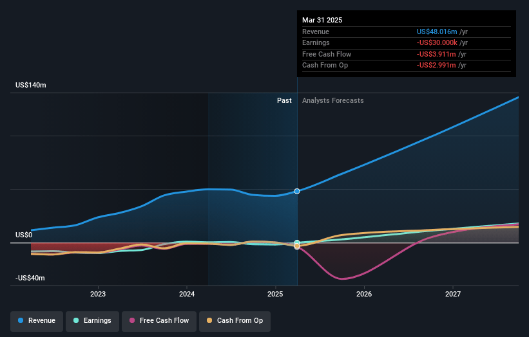Click the -US$40m y-axis label
Screen dimensions: 529x337
(30, 278)
